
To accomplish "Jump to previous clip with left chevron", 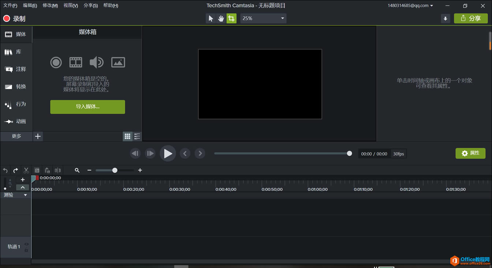I will (185, 153).
